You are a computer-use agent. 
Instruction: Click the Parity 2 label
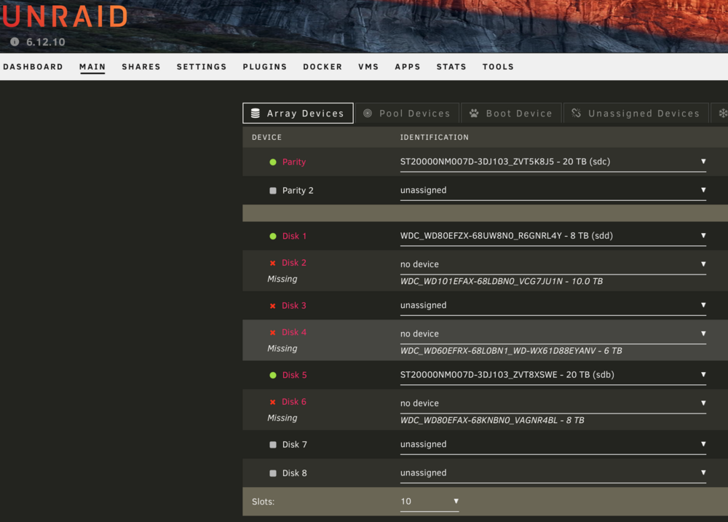click(298, 191)
